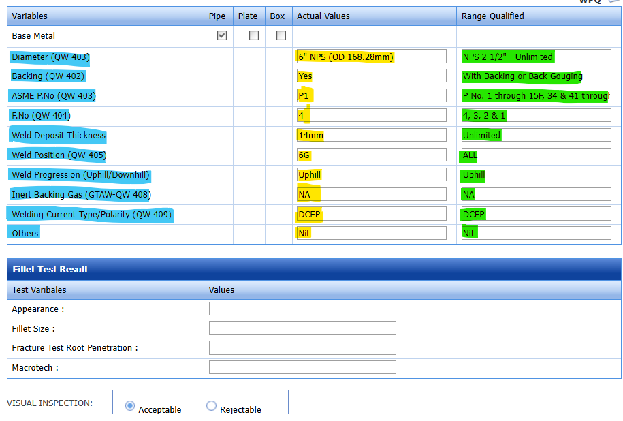Click the Welding Current DCEP actual field
The height and width of the screenshot is (421, 623).
point(371,215)
